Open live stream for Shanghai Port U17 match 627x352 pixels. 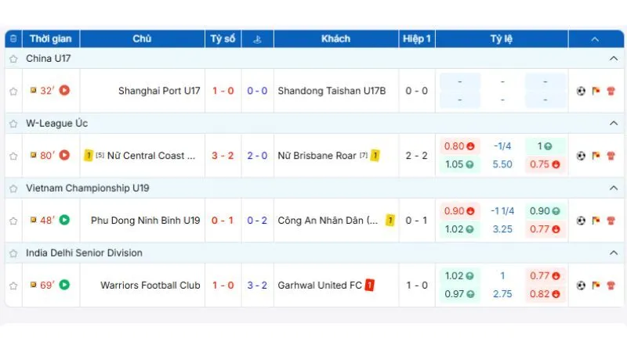pyautogui.click(x=64, y=91)
